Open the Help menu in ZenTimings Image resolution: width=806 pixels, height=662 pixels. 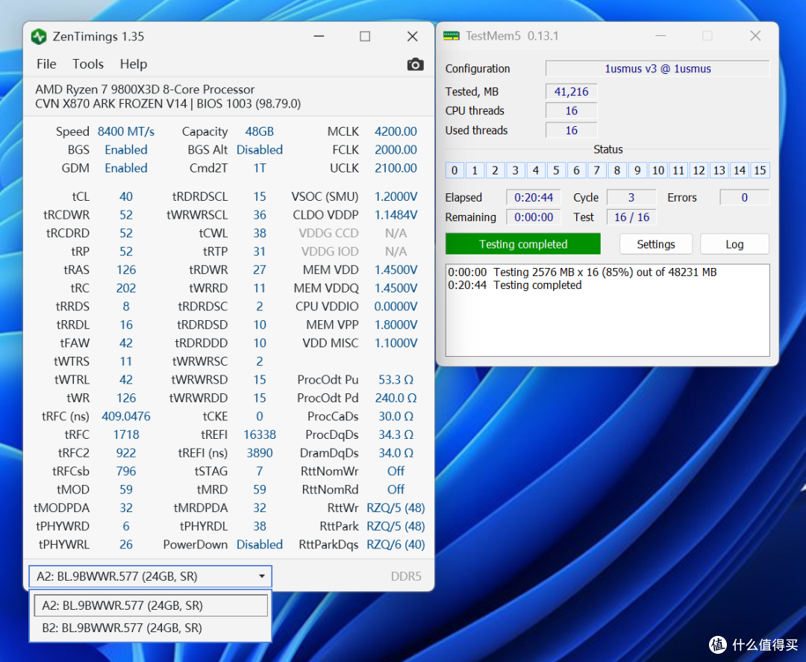click(x=134, y=63)
